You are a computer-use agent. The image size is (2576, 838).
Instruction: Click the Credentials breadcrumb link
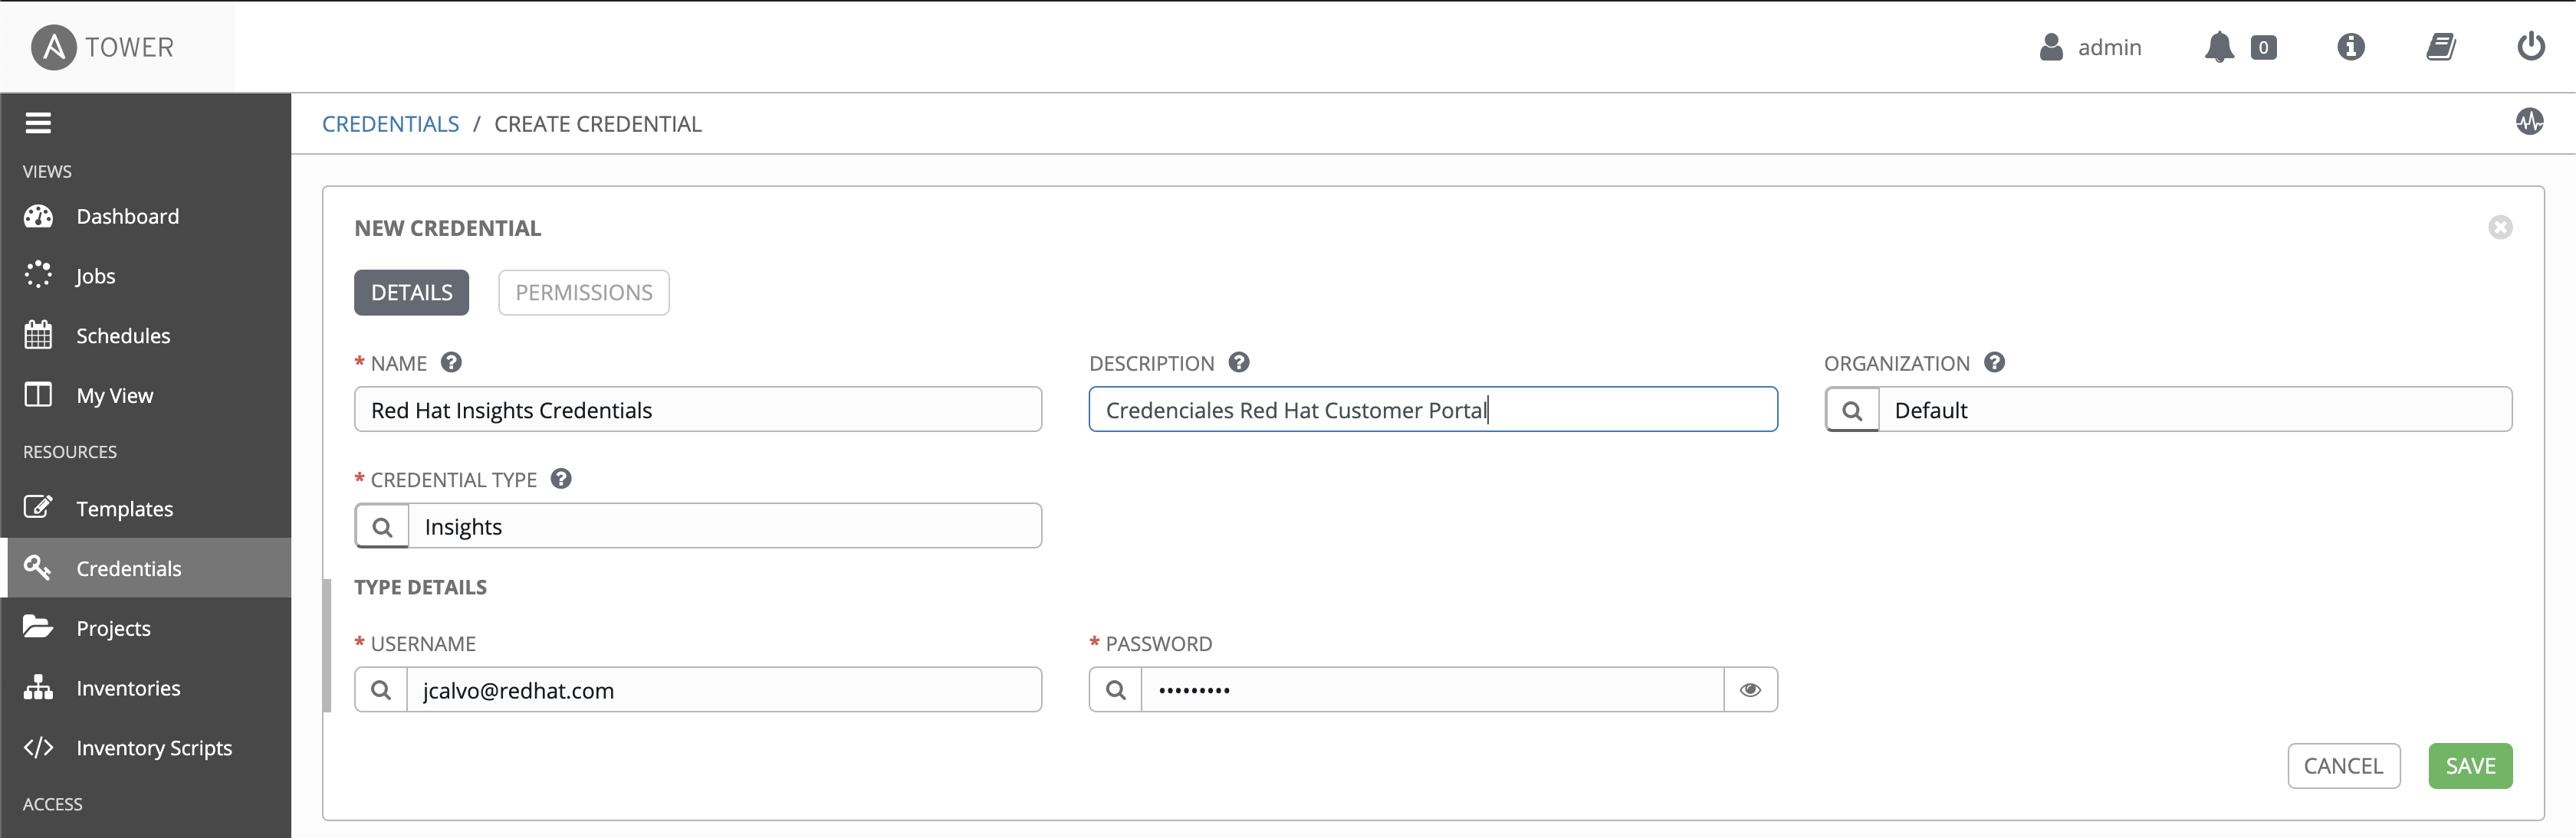390,124
